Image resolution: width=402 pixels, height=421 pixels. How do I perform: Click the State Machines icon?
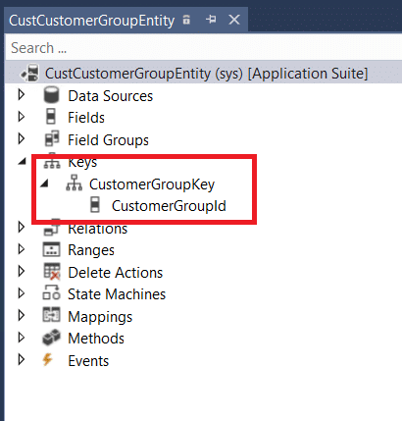point(51,293)
